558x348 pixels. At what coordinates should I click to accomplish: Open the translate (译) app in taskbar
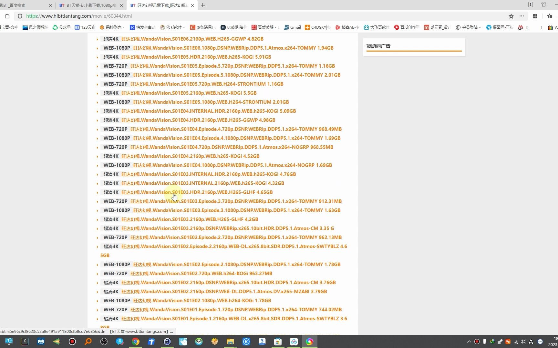click(120, 342)
